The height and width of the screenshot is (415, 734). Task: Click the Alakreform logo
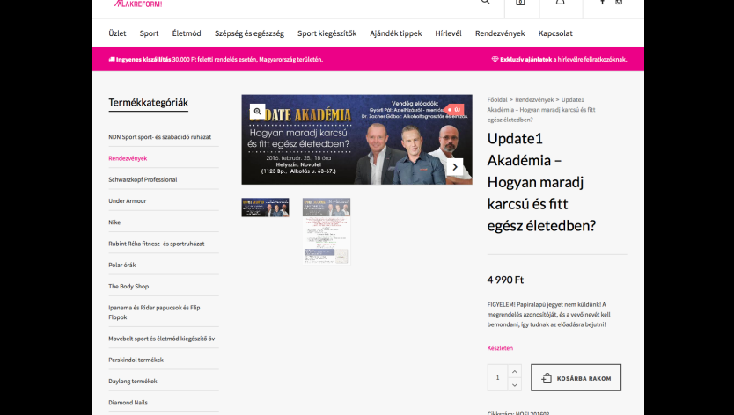pyautogui.click(x=137, y=4)
